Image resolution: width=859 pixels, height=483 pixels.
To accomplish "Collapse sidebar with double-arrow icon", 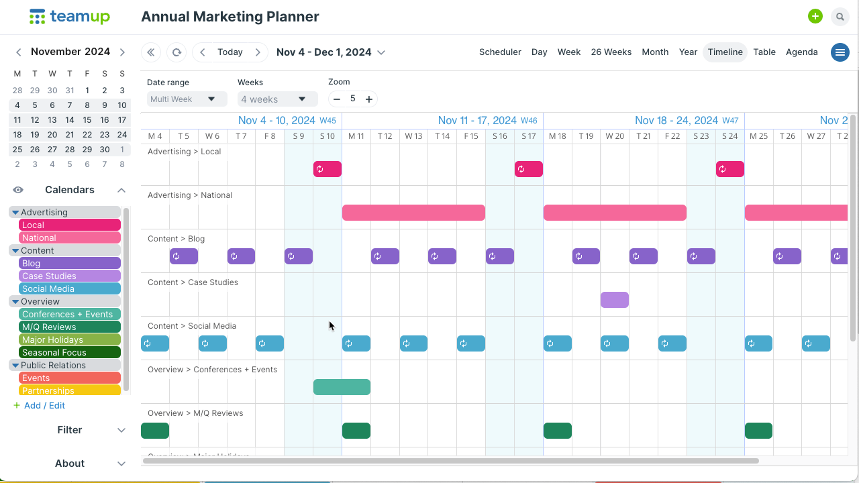I will 151,52.
